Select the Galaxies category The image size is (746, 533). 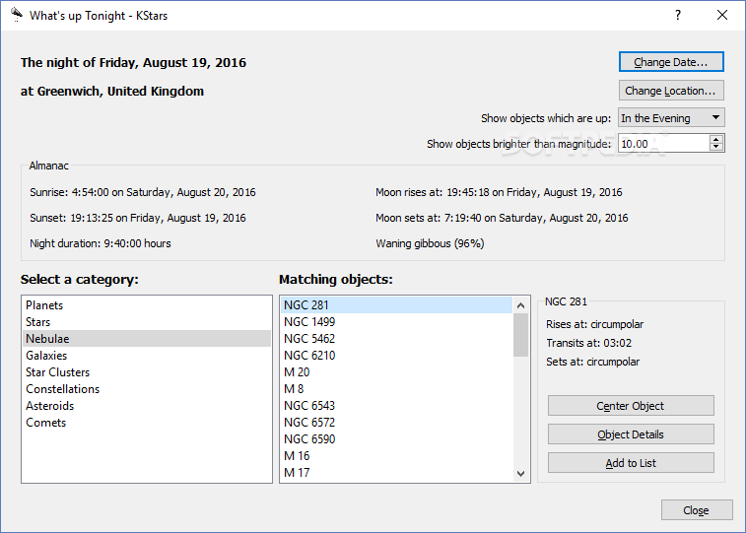147,356
